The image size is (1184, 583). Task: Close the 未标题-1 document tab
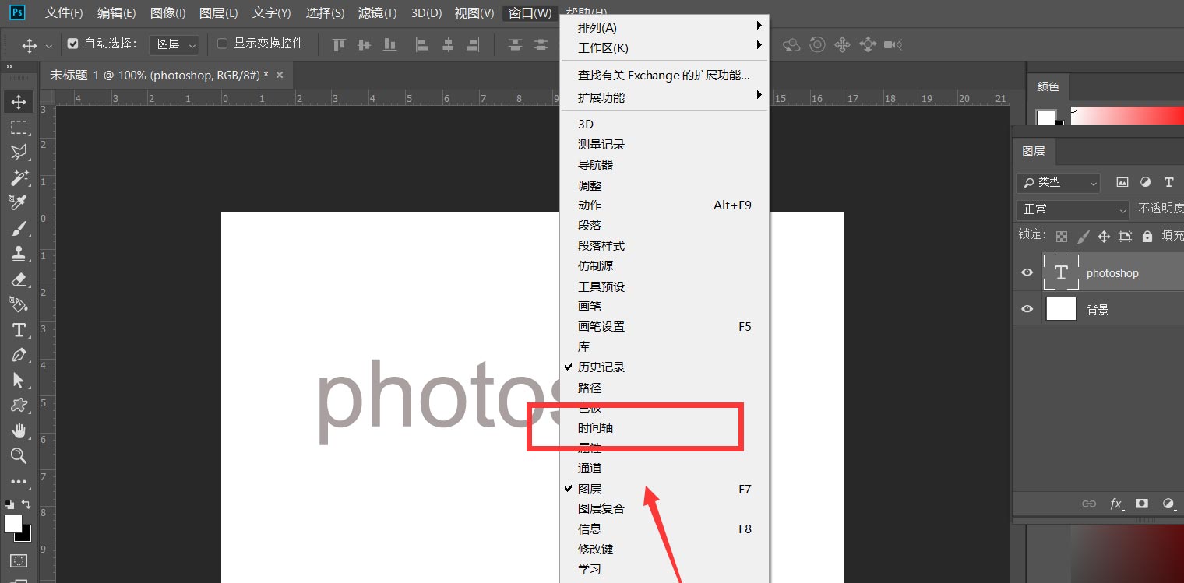click(x=280, y=75)
